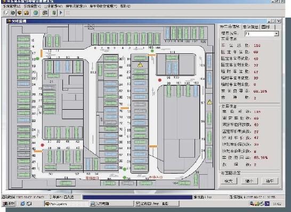This screenshot has width=291, height=212.
Task: Click the yellow books toolbar icon
Action: (x=27, y=13)
